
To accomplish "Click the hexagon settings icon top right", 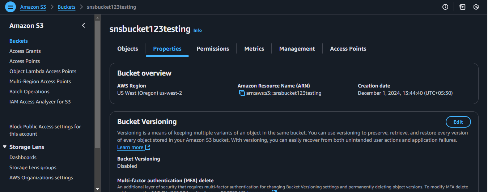I will pos(476,7).
